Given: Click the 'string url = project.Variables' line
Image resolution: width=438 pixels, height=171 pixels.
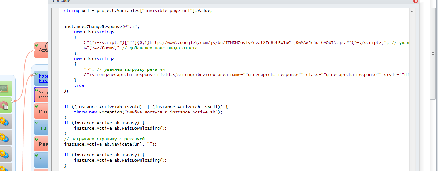Looking at the screenshot, I should pos(138,11).
